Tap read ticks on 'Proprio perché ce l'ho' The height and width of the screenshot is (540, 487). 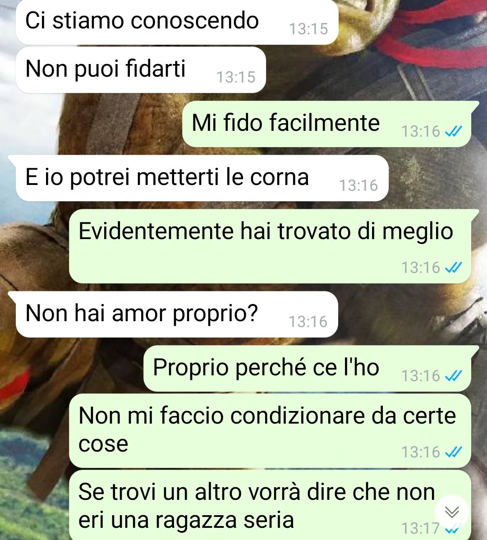453,376
